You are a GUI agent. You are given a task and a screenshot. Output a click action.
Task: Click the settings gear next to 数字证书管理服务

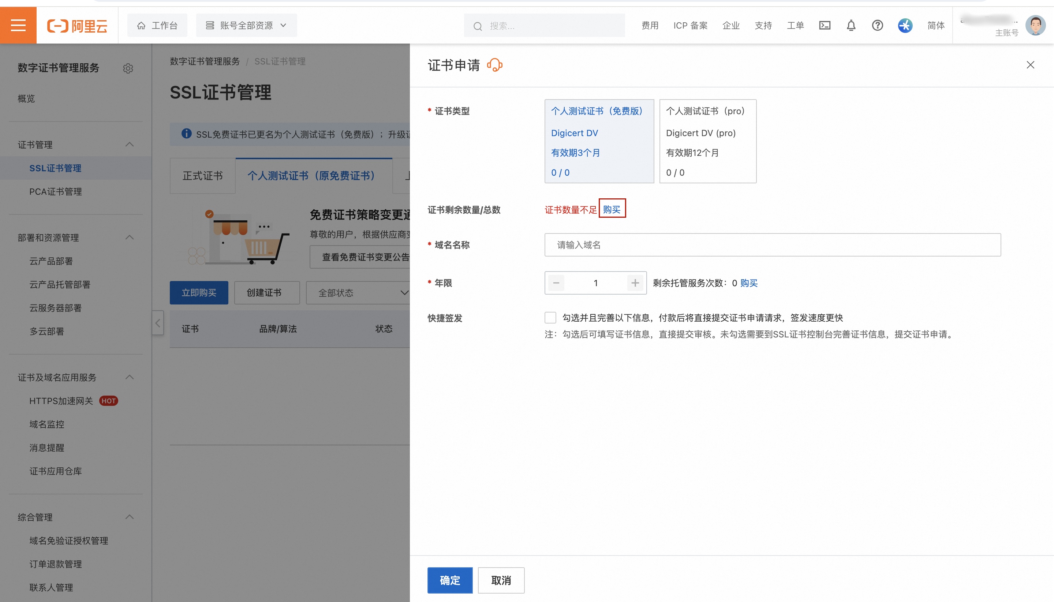point(128,68)
